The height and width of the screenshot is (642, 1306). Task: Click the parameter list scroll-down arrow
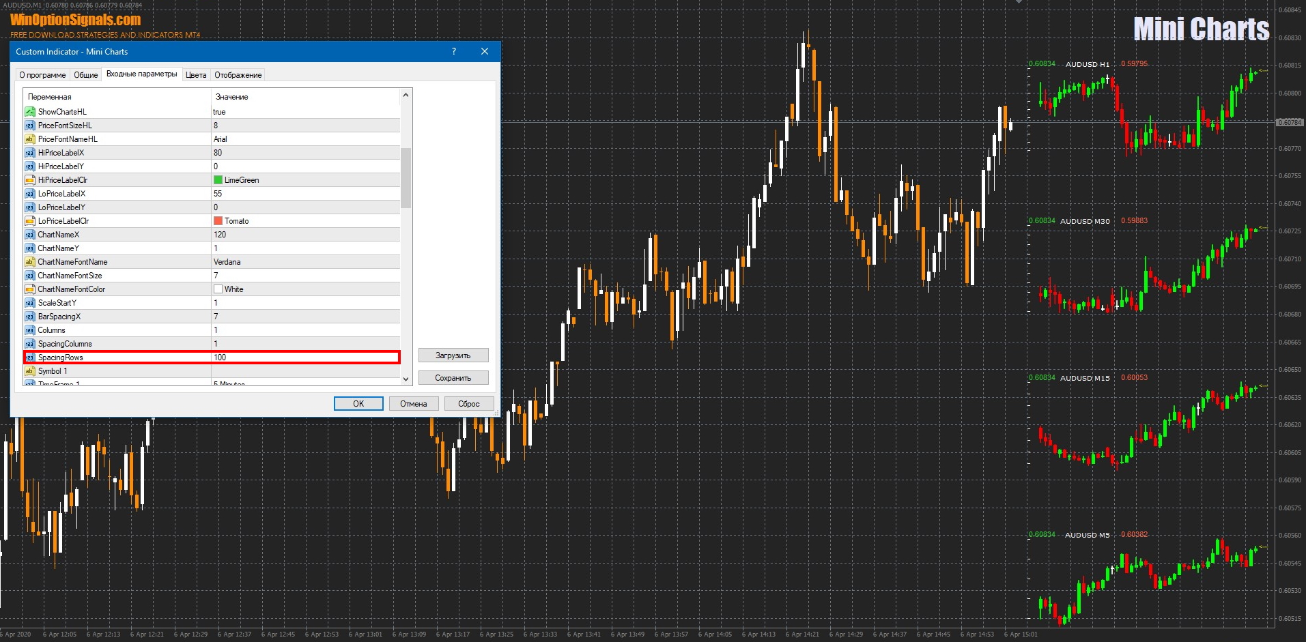point(406,379)
